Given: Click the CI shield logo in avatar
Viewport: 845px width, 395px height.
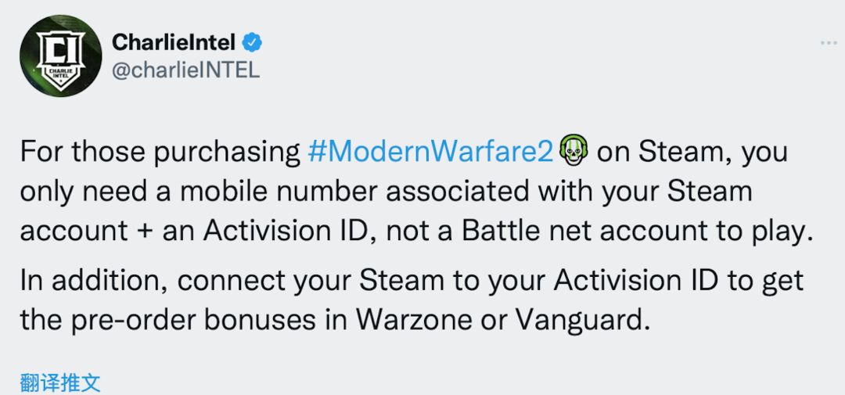Looking at the screenshot, I should coord(60,60).
